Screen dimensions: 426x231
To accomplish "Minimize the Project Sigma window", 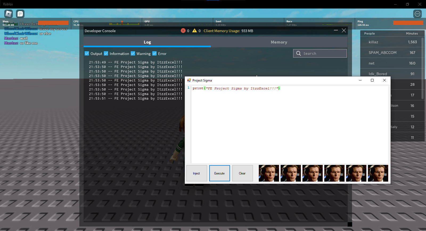I will pos(360,80).
